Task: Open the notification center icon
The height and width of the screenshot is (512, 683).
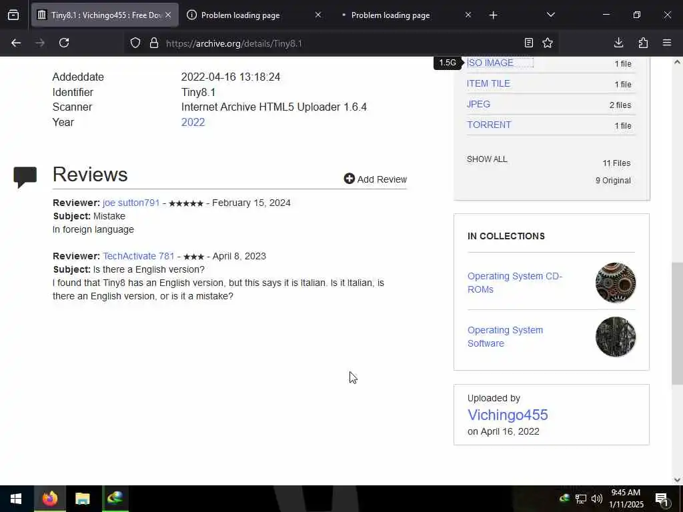Action: coord(662,499)
